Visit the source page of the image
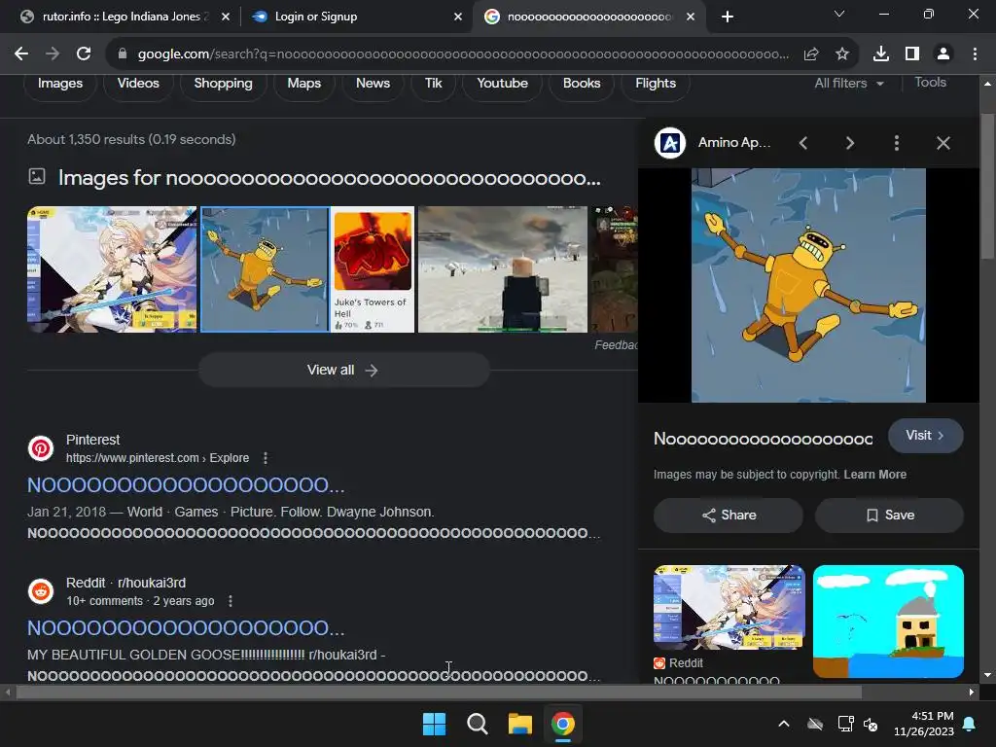Viewport: 996px width, 747px height. click(925, 436)
